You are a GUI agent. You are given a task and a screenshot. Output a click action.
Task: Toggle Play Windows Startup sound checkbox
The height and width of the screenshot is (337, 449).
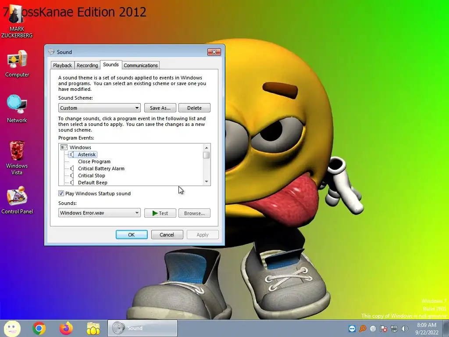(61, 194)
